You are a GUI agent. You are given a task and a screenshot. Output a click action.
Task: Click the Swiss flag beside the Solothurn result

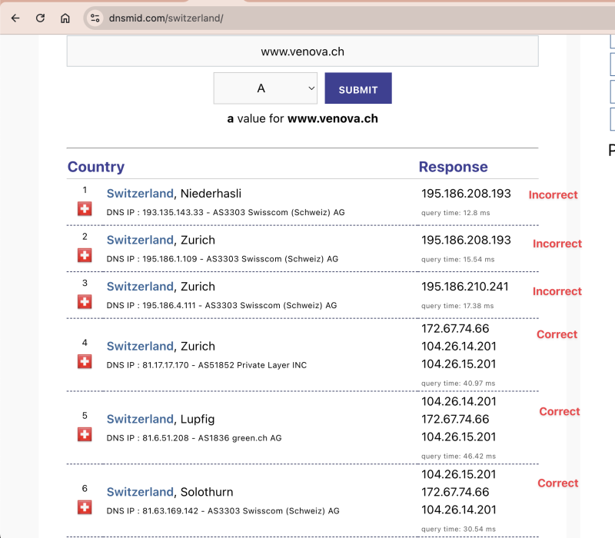point(85,507)
